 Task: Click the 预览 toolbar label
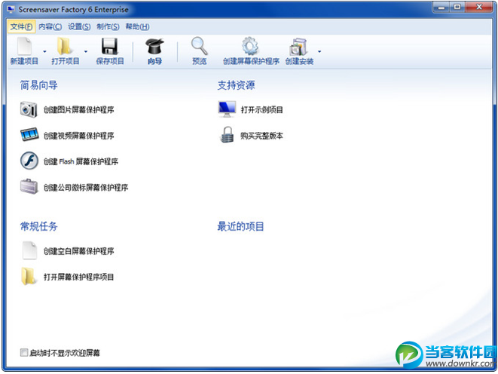[x=200, y=61]
